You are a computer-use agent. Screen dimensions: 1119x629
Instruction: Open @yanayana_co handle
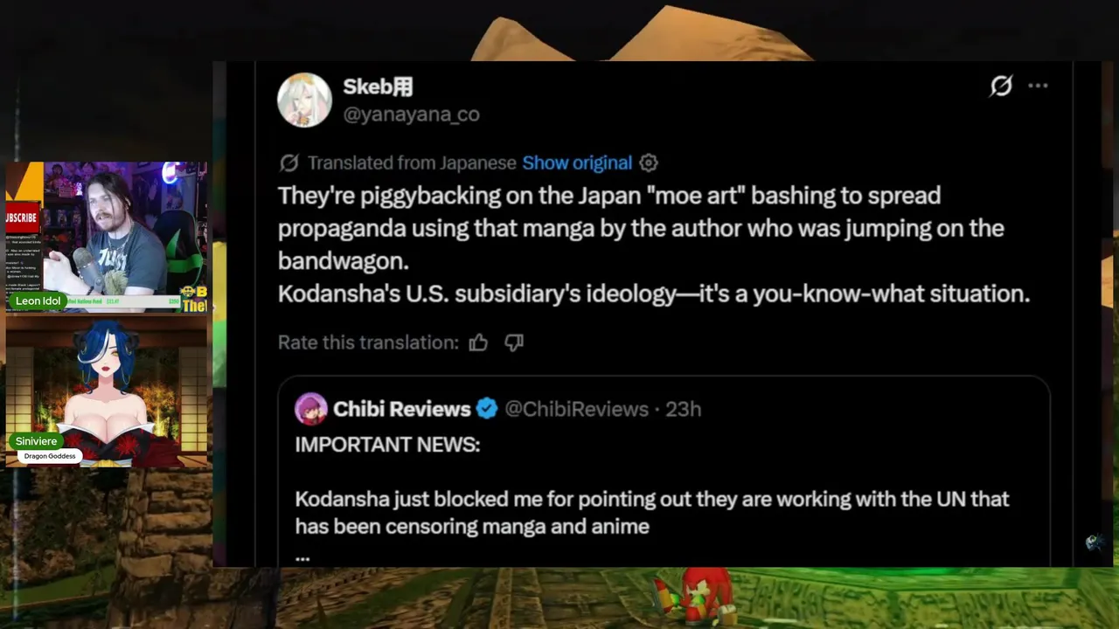click(411, 114)
